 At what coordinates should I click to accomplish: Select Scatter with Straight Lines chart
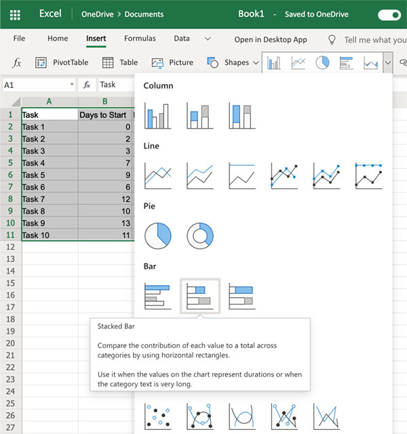(x=326, y=416)
